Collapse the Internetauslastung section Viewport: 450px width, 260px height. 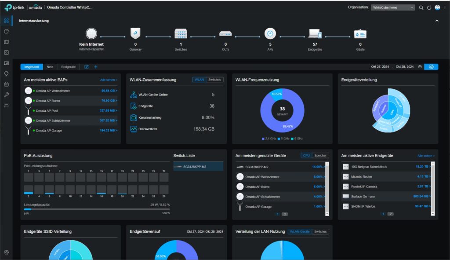[437, 21]
